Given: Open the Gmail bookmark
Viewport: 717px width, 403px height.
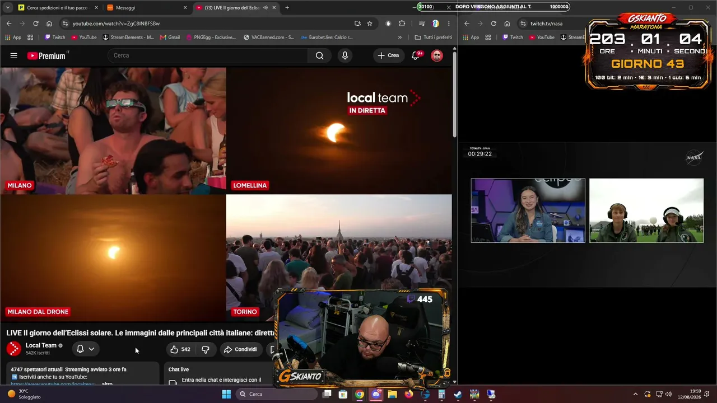Looking at the screenshot, I should point(170,38).
